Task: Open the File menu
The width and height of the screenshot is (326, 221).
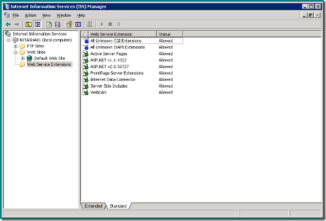Action: (16, 16)
